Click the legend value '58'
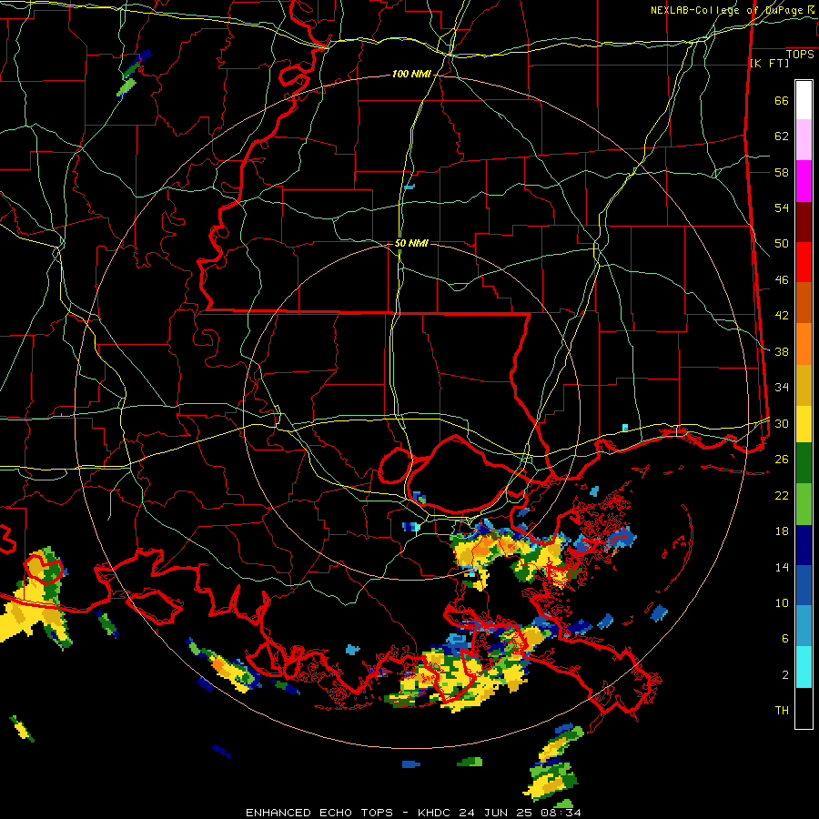The image size is (819, 819). (782, 172)
